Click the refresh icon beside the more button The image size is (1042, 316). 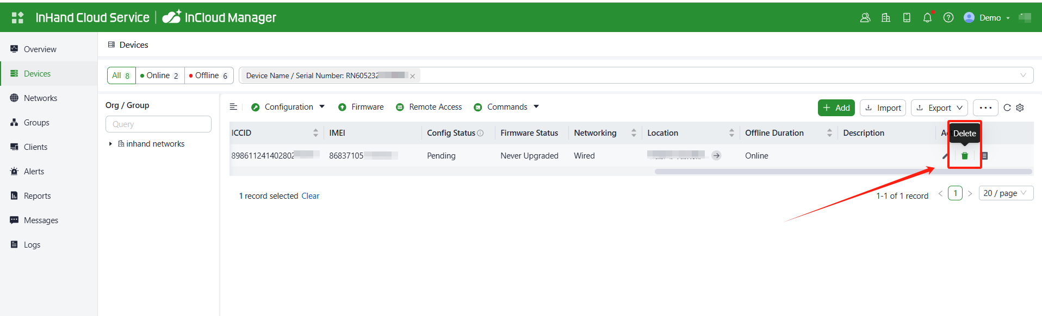click(1007, 108)
